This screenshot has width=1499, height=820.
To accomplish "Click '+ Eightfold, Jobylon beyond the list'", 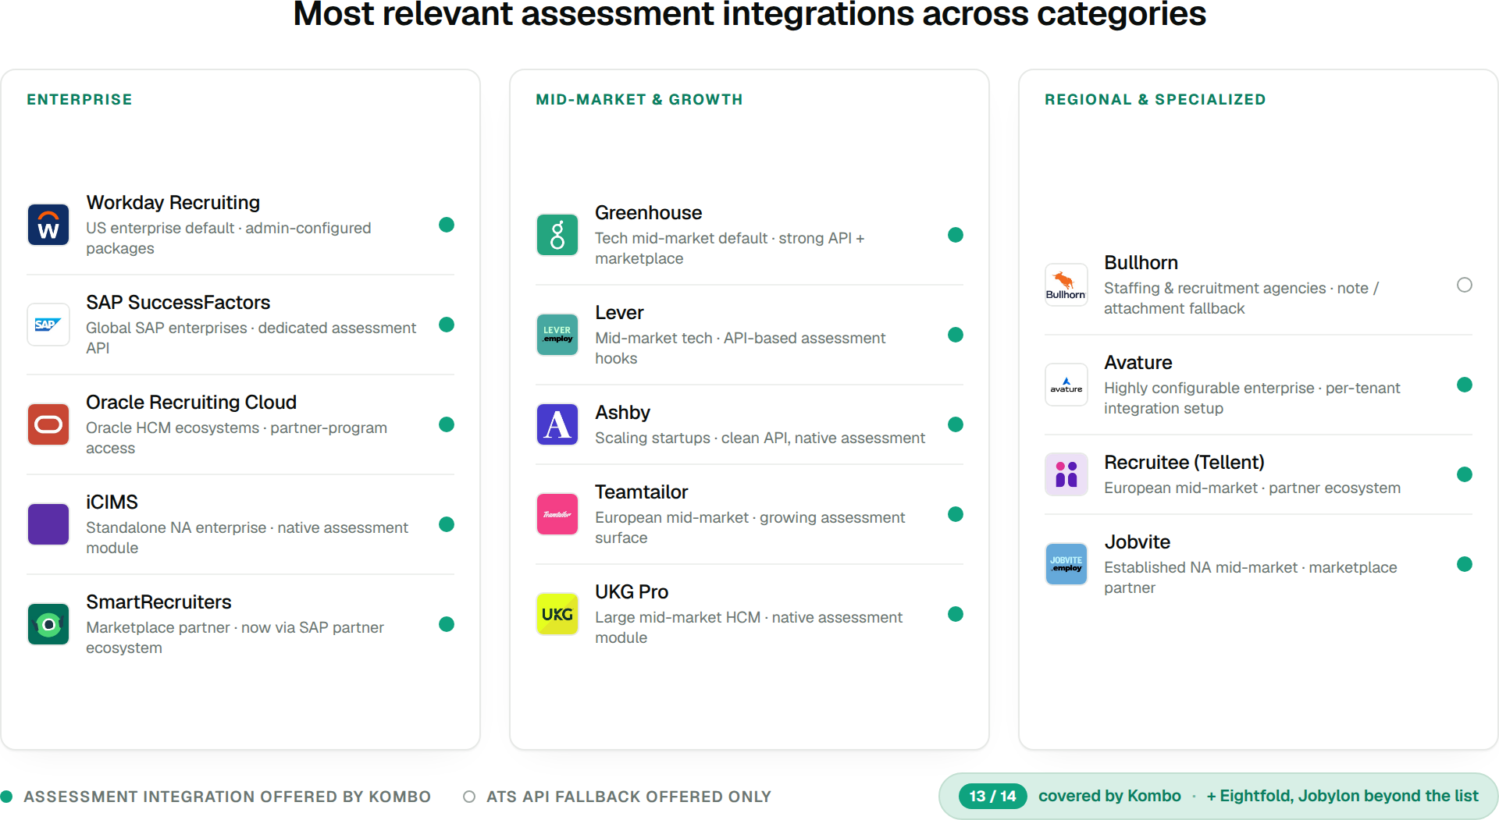I will 1342,796.
